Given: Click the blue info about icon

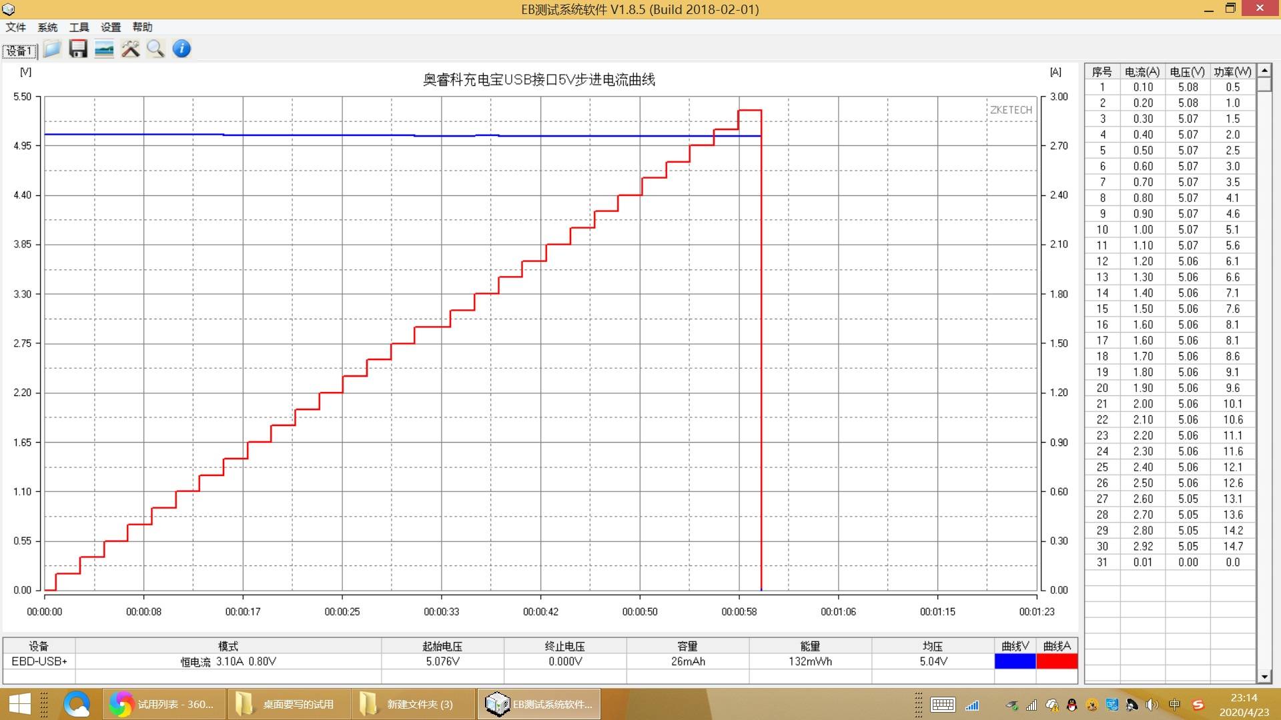Looking at the screenshot, I should 181,49.
